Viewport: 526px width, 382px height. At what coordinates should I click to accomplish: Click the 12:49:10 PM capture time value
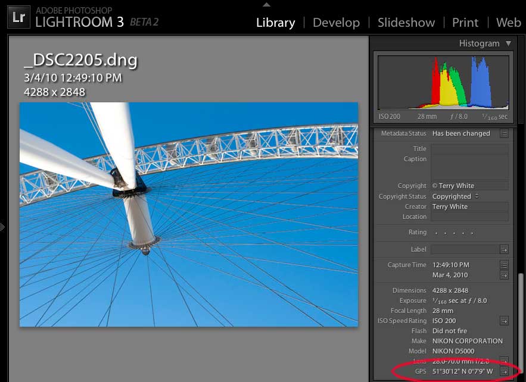pos(450,265)
